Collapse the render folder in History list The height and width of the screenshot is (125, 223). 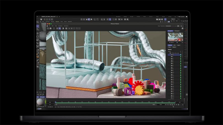coord(169,53)
